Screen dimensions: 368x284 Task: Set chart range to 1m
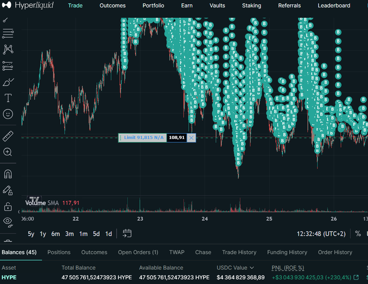(83, 234)
